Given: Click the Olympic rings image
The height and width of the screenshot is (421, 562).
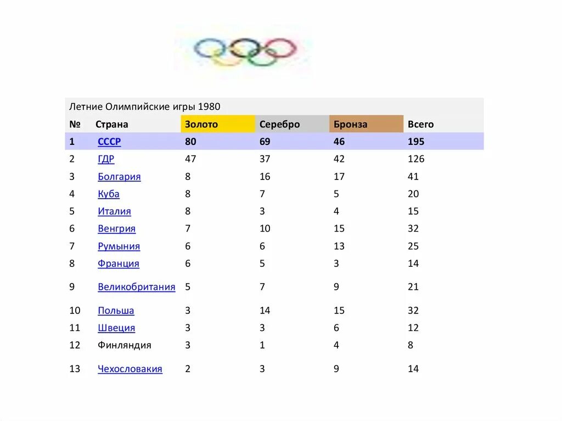Looking at the screenshot, I should (245, 52).
